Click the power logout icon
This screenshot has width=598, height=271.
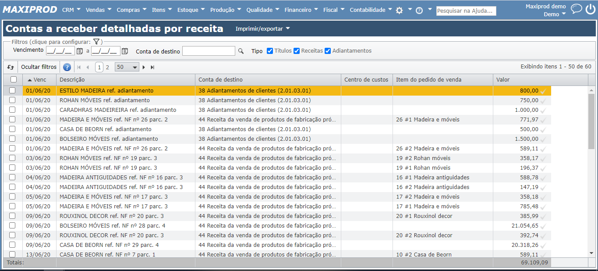[590, 9]
